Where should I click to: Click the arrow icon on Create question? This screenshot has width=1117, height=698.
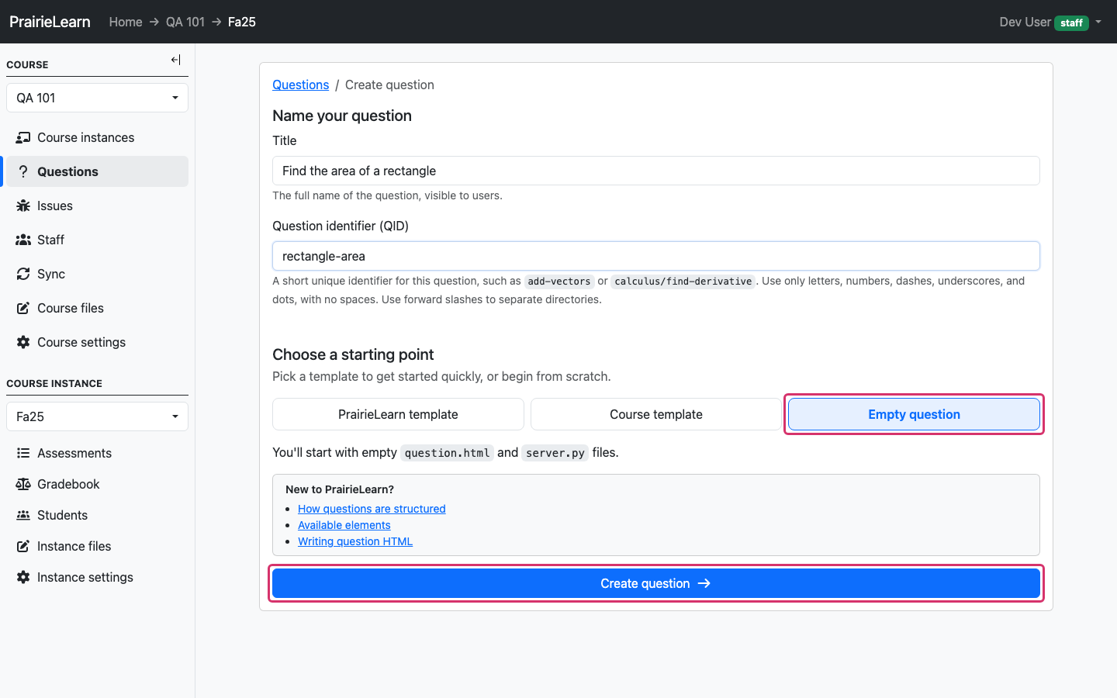coord(704,583)
